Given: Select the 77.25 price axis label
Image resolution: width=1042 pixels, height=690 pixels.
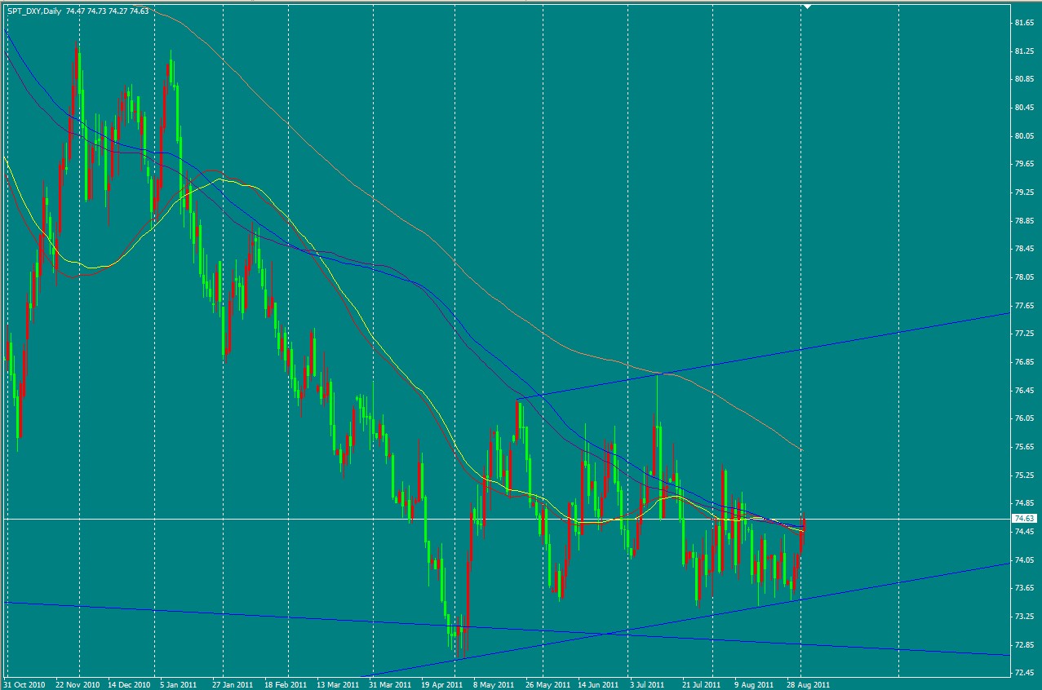Looking at the screenshot, I should pyautogui.click(x=1024, y=334).
